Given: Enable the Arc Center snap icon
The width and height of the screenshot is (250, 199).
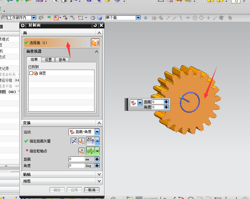Looking at the screenshot, I should 195,18.
